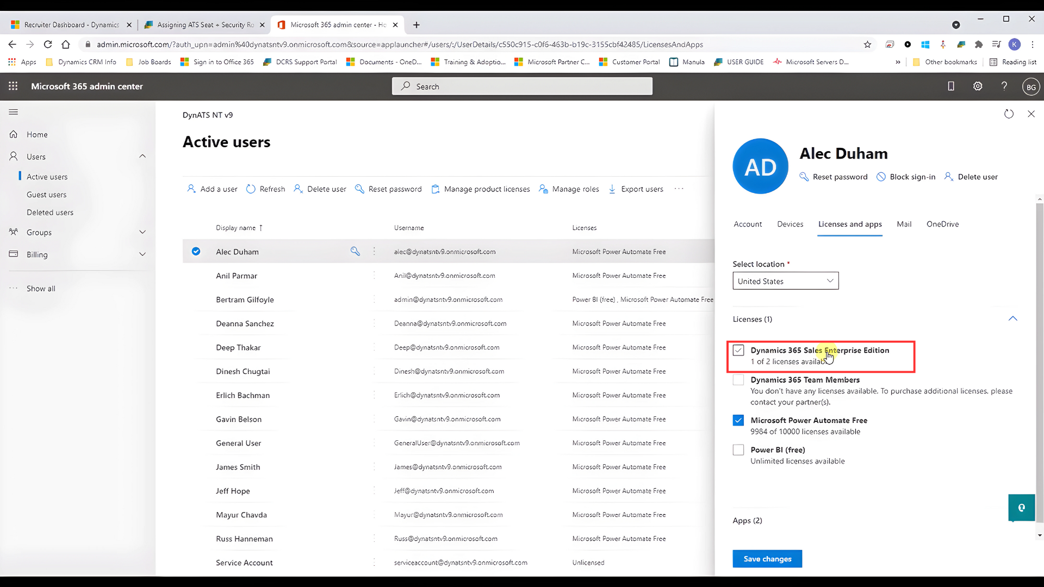Click the admin center Search box
Image resolution: width=1044 pixels, height=587 pixels.
(x=522, y=86)
